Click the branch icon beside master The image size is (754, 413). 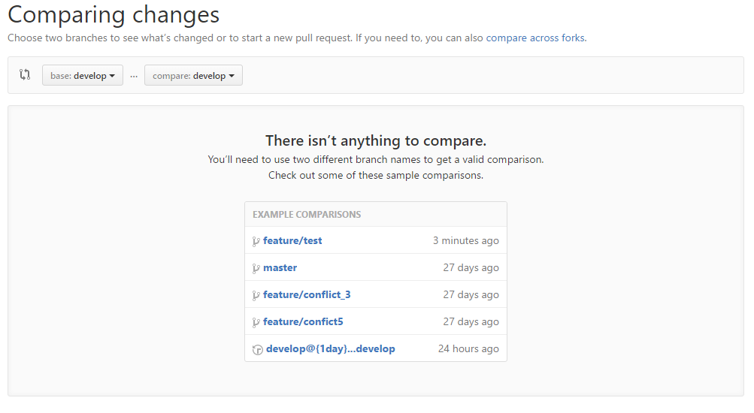tap(256, 268)
